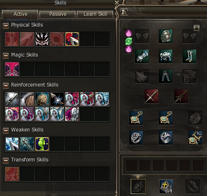
Task: Click the ice arrow weaken skill
Action: pyautogui.click(x=12, y=144)
